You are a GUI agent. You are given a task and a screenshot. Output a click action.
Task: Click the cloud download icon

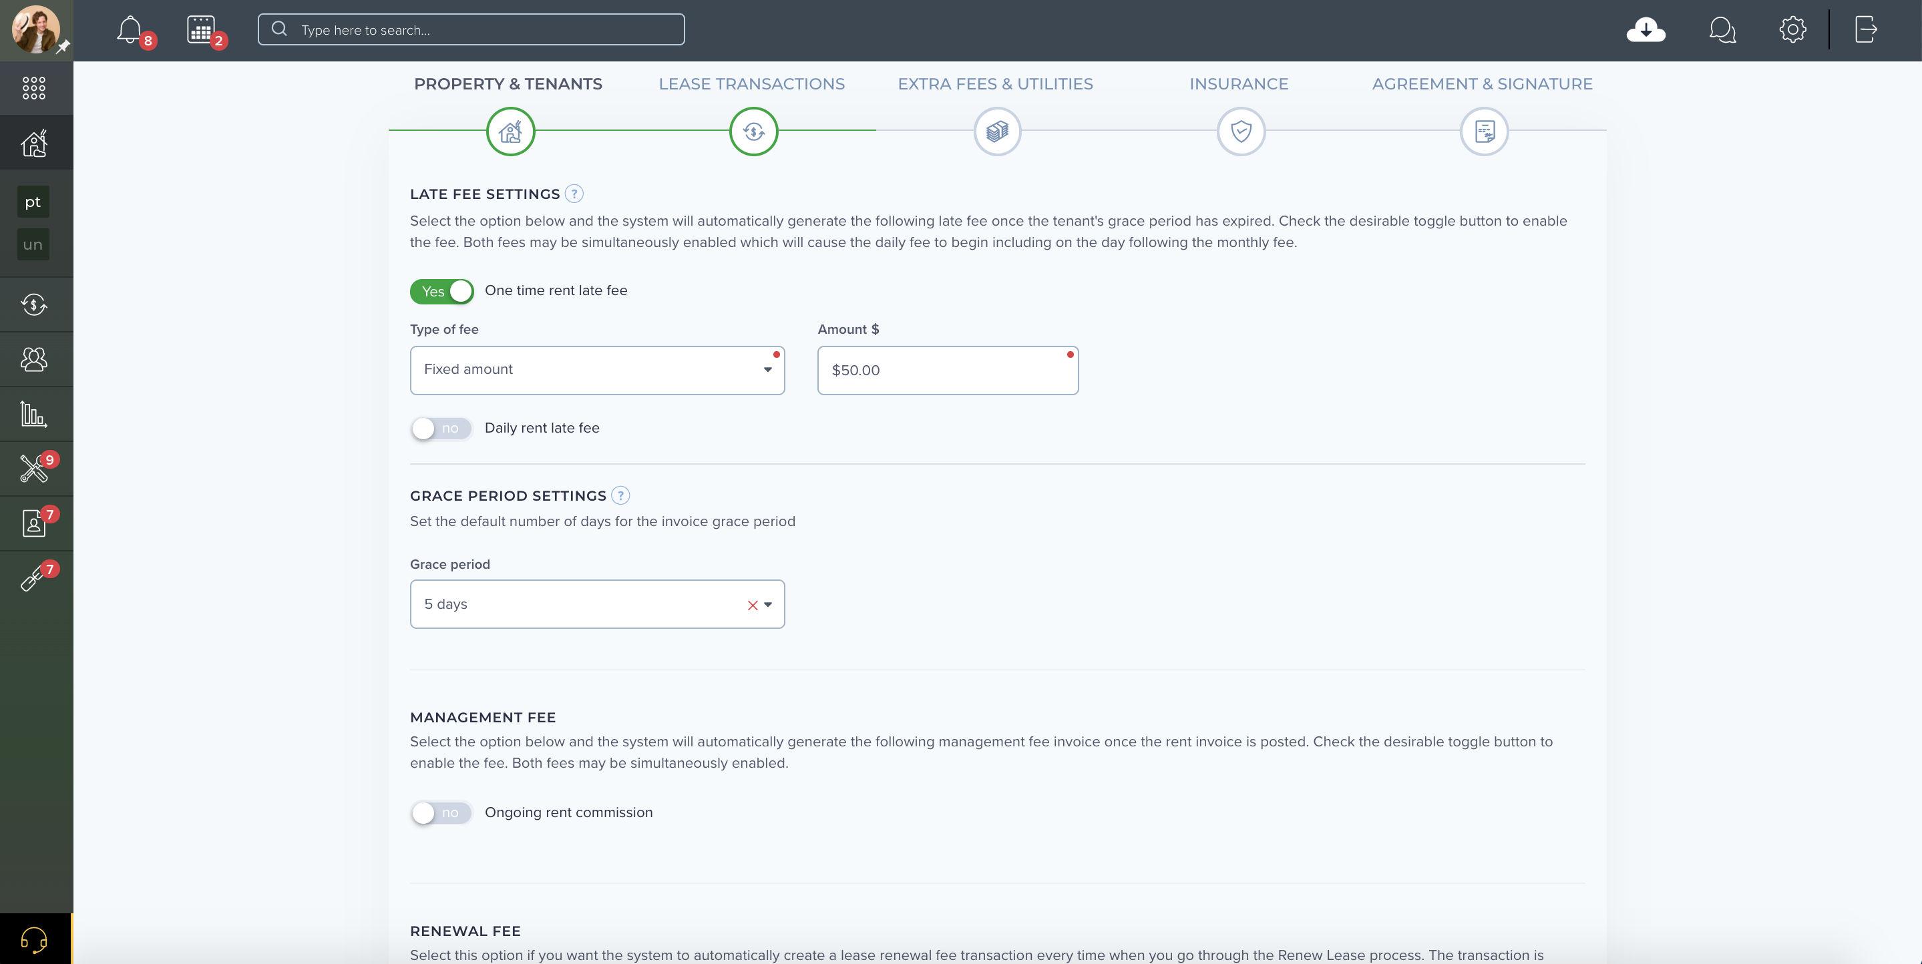tap(1646, 30)
